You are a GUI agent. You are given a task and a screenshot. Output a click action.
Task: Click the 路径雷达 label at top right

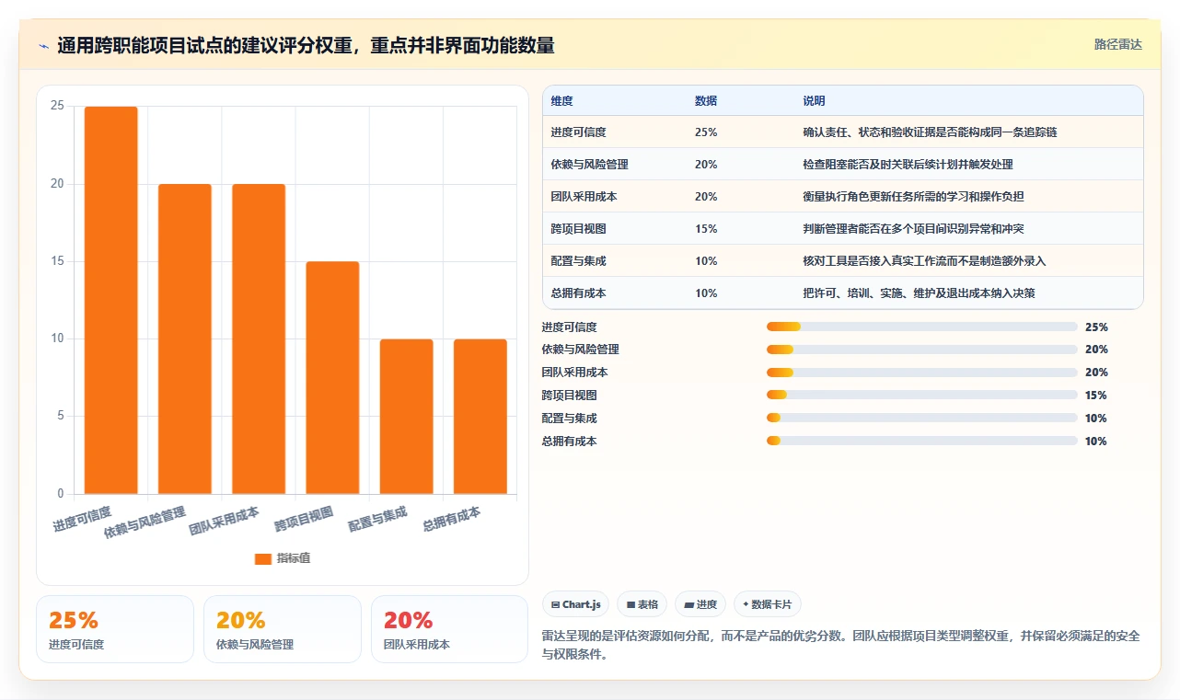1118,44
